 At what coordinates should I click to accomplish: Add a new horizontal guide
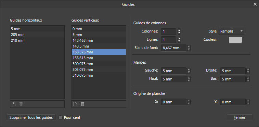(x=14, y=104)
